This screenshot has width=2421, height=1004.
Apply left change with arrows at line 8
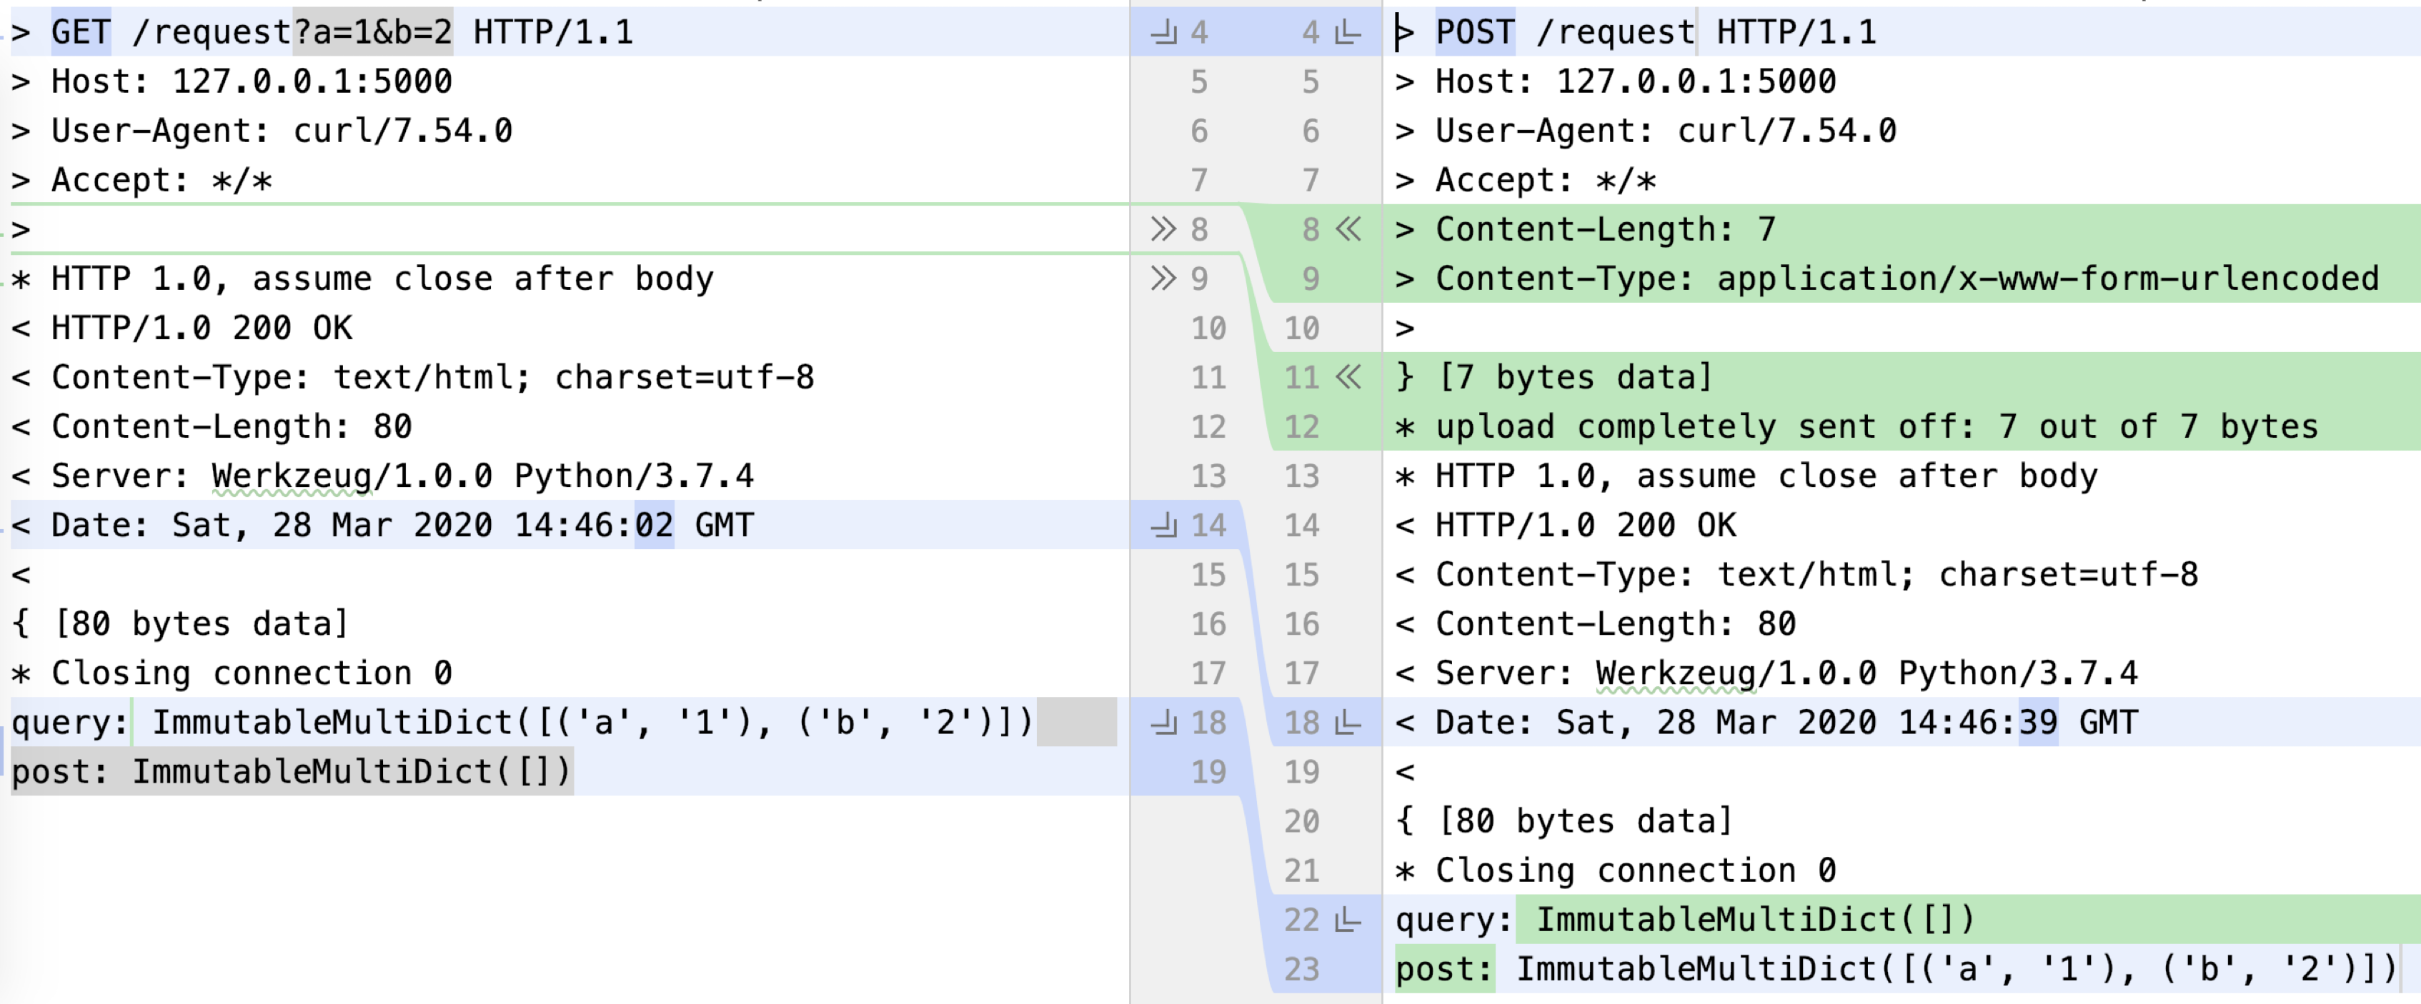[x=1163, y=229]
